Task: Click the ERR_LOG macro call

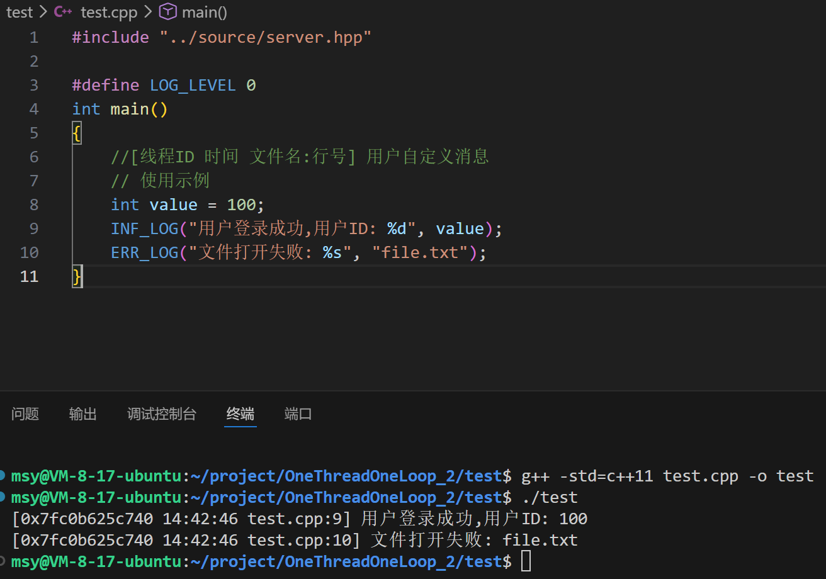Action: tap(145, 252)
